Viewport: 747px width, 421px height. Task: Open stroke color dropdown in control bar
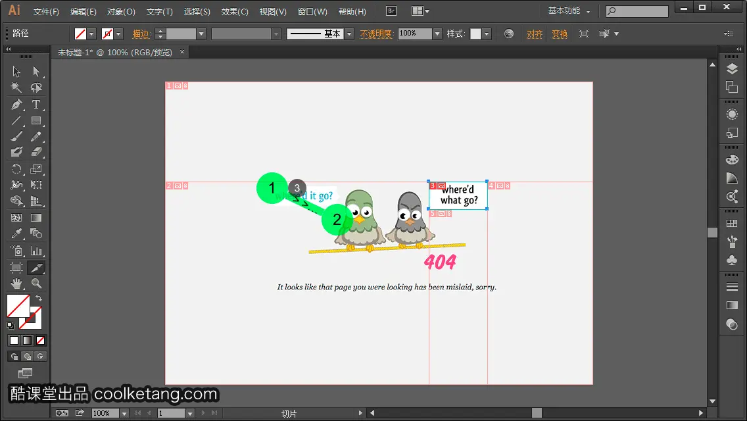coord(118,34)
